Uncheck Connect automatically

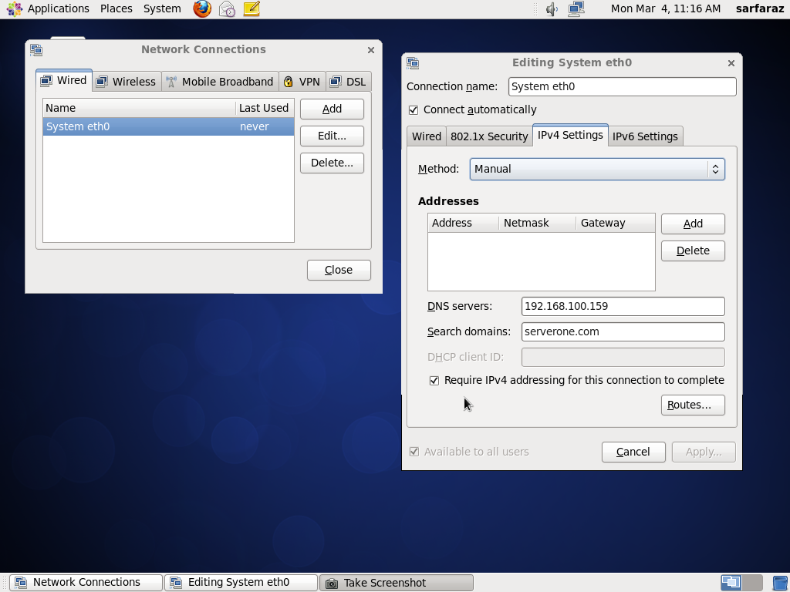tap(414, 109)
